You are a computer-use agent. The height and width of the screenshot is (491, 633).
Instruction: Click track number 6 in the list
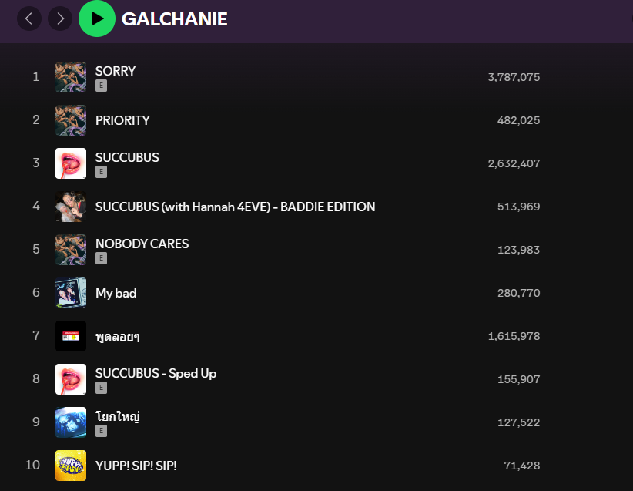click(x=36, y=293)
